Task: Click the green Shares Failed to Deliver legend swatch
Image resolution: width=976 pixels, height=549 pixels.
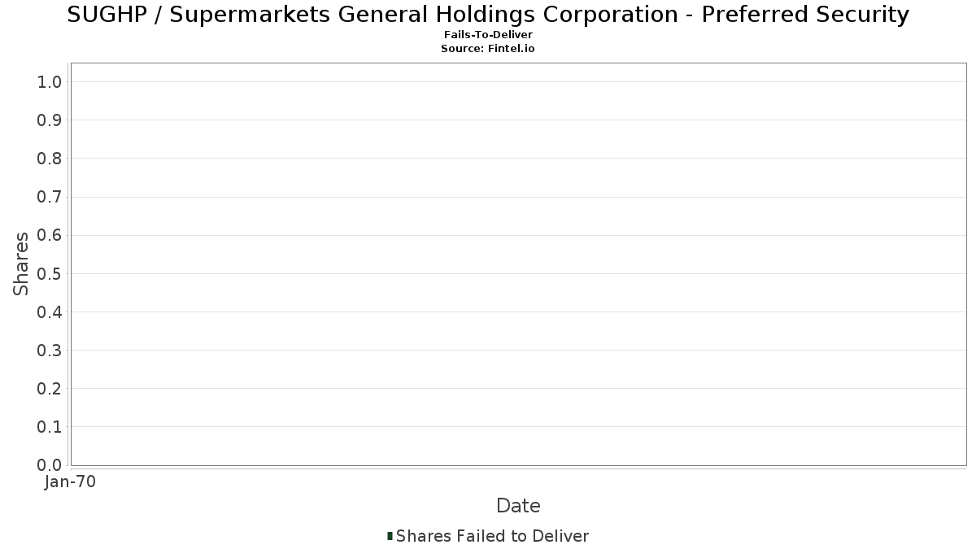Action: tap(390, 536)
